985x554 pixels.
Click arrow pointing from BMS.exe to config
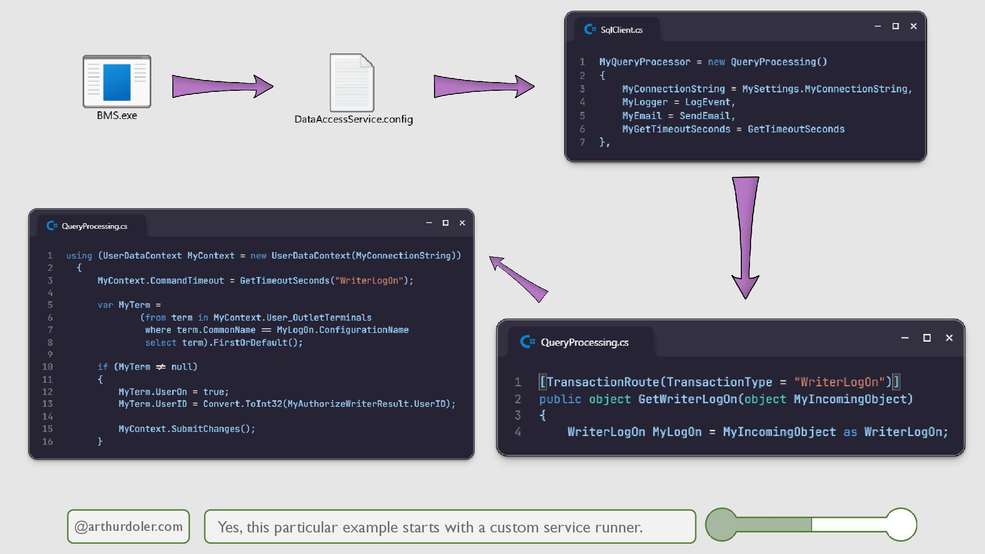pos(222,86)
